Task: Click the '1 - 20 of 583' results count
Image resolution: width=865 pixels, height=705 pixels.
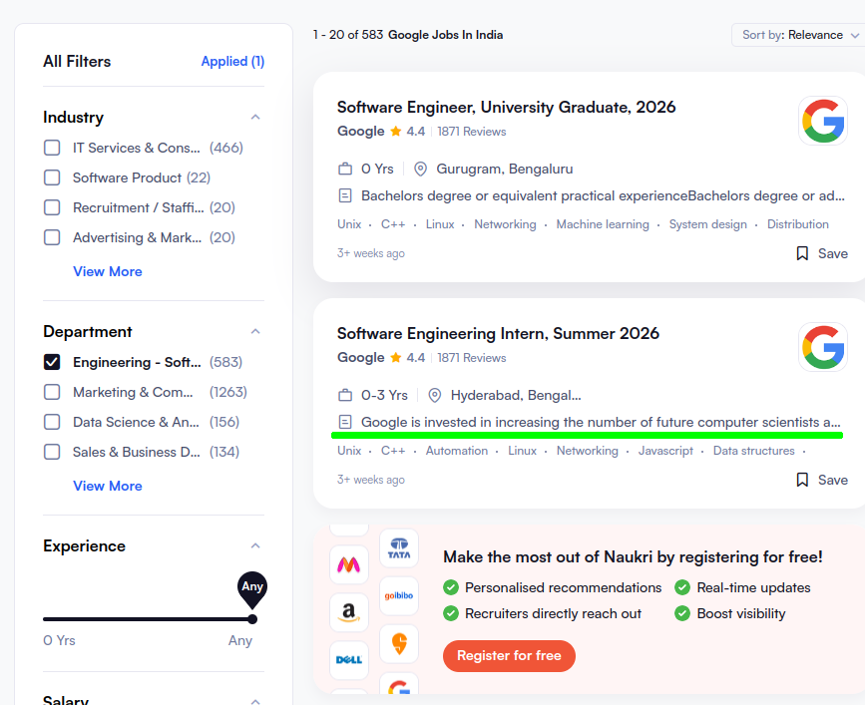Action: tap(348, 35)
